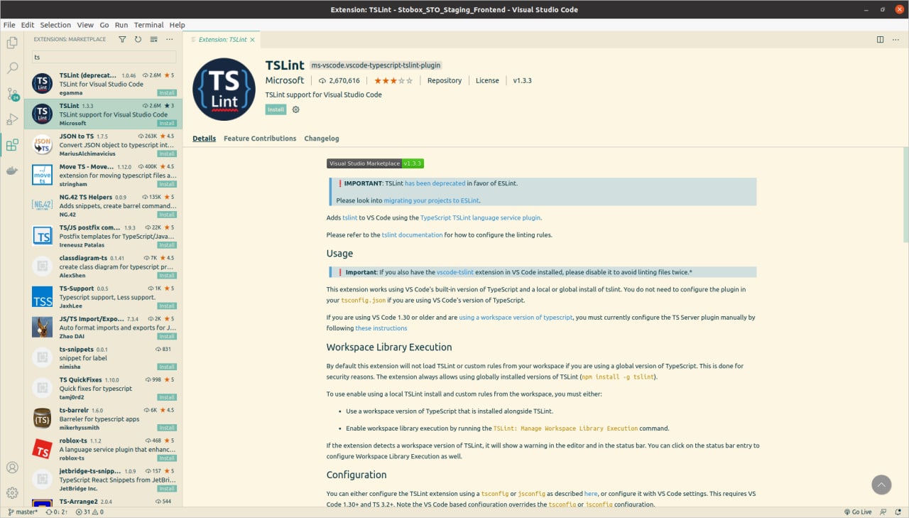The height and width of the screenshot is (518, 909).
Task: Click the large TSLint extension logo
Action: tap(224, 89)
